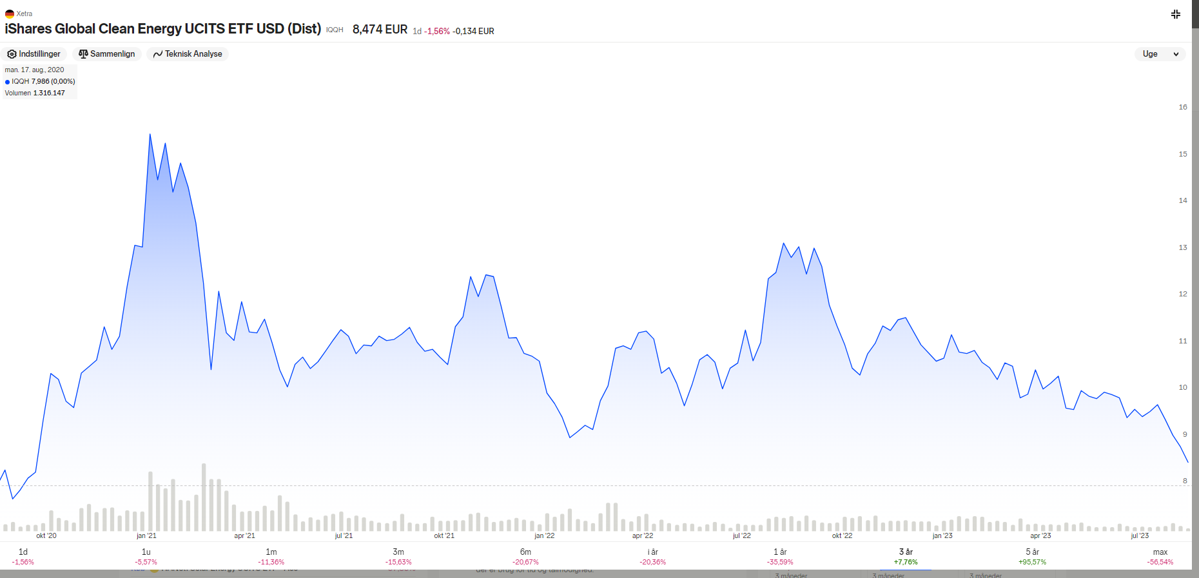Select the 3 år time range
The image size is (1199, 578).
(906, 557)
